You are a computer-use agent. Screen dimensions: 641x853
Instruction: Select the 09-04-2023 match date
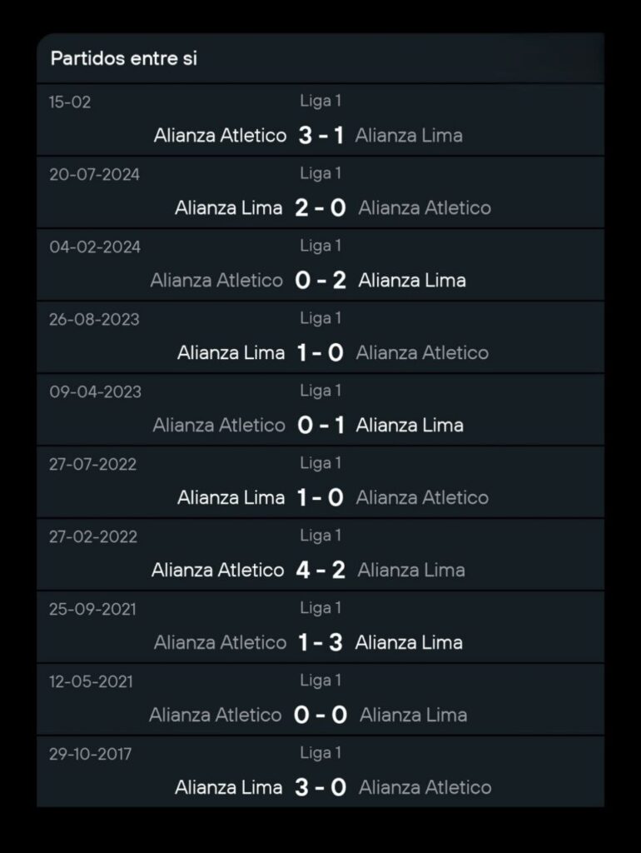pyautogui.click(x=95, y=392)
